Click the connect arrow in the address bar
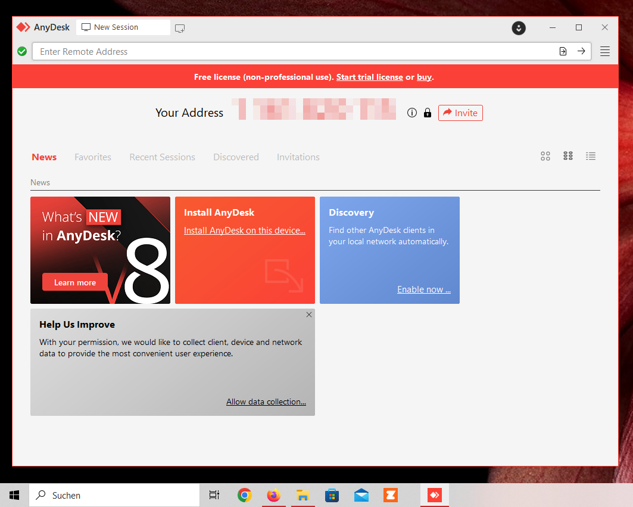633x507 pixels. point(581,51)
